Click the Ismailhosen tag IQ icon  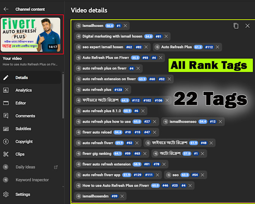[x=78, y=26]
